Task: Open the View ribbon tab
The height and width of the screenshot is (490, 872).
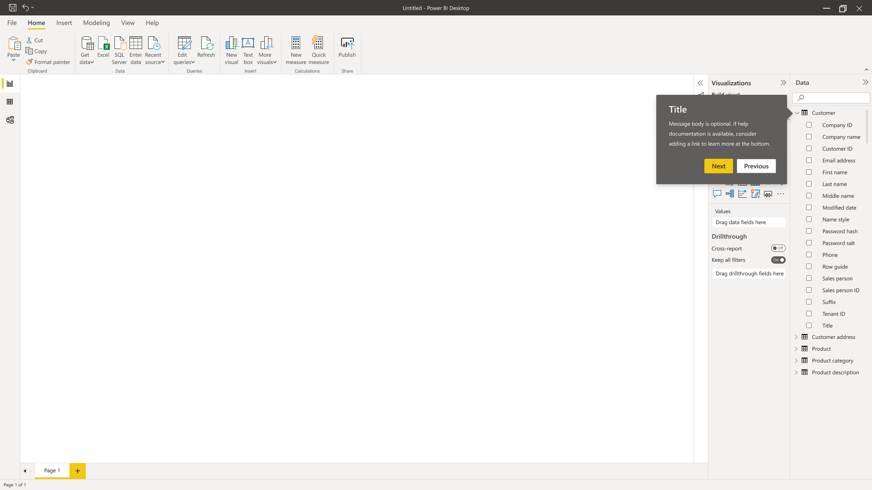Action: pyautogui.click(x=128, y=23)
